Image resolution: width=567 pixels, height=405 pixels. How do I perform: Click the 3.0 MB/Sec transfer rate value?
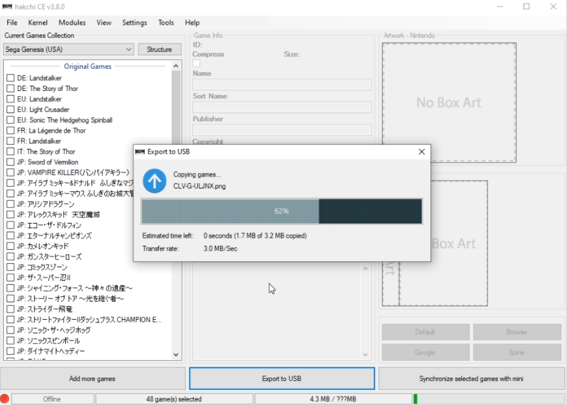pyautogui.click(x=220, y=248)
